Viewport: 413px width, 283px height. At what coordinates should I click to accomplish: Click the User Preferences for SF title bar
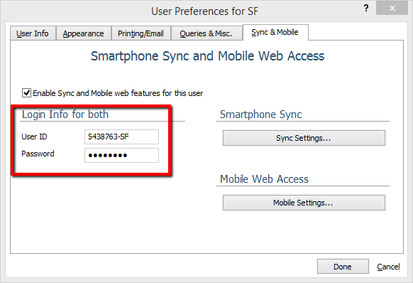coord(204,11)
